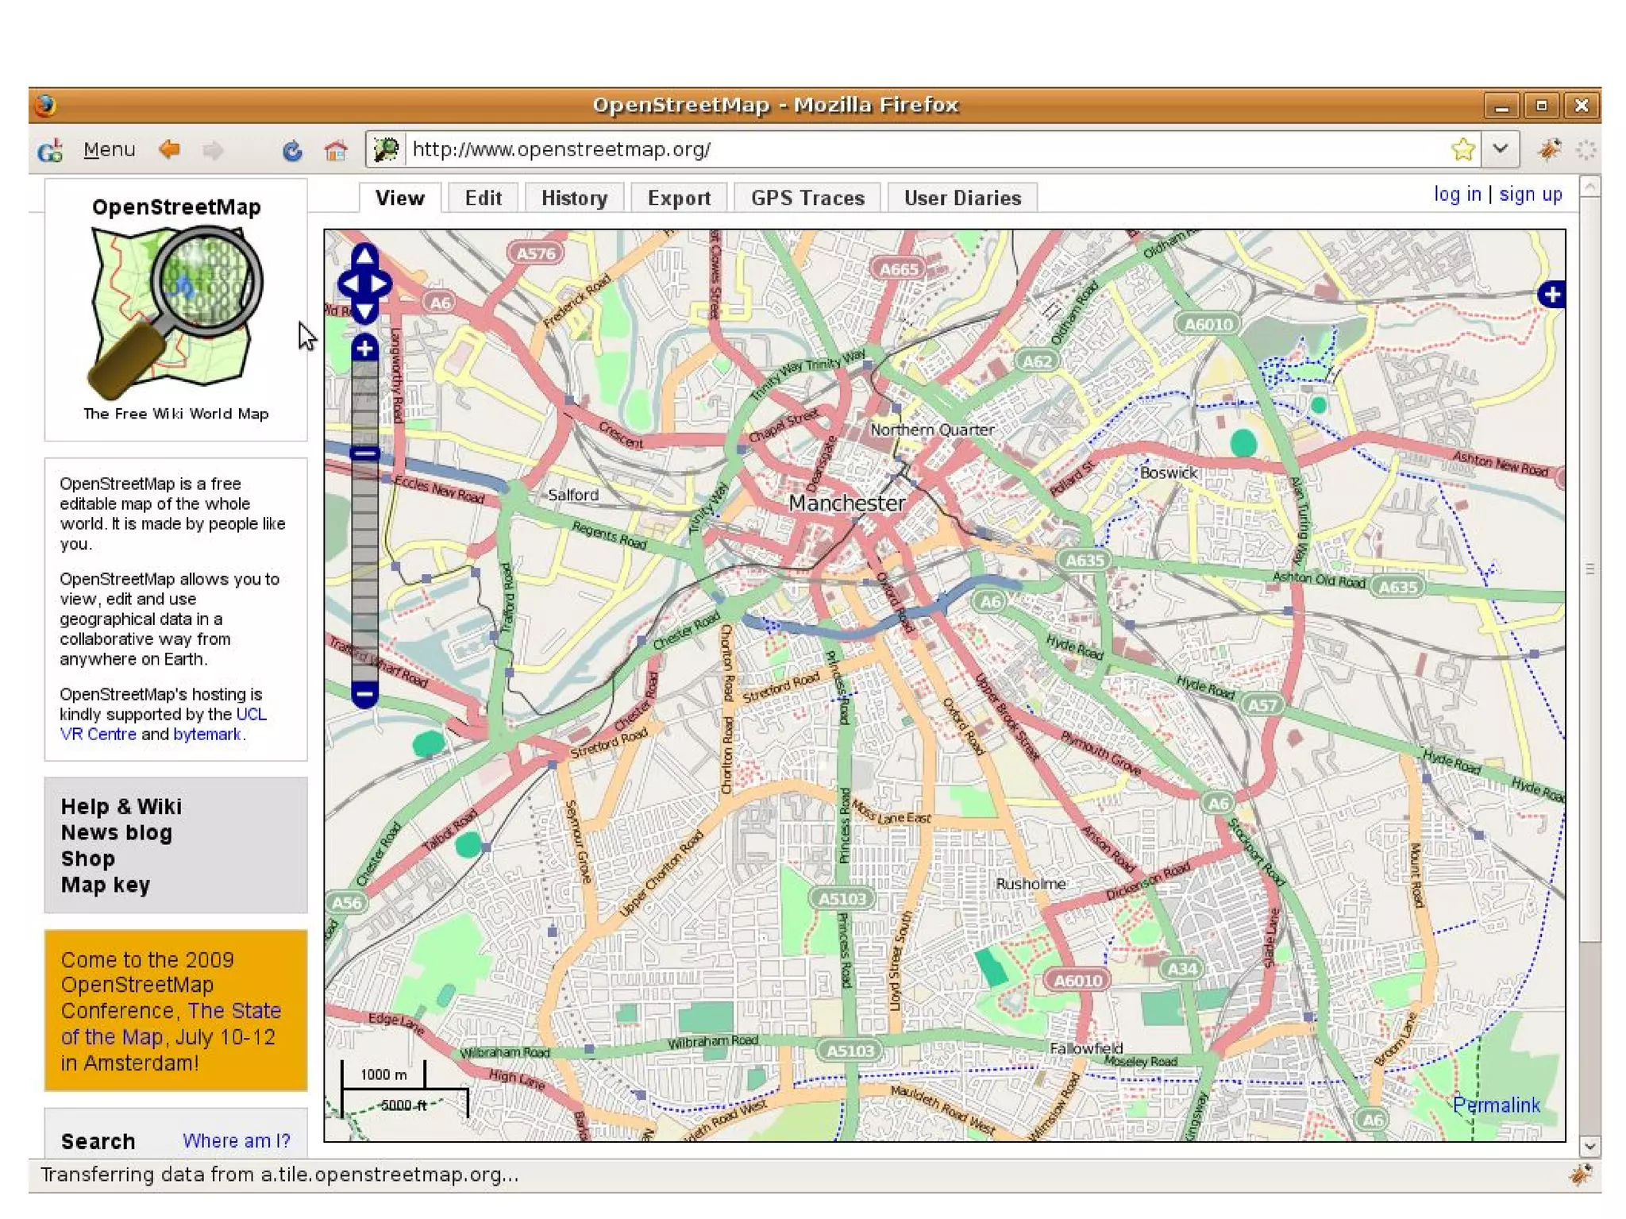
Task: Click the OpenStreetMap magnifier logo
Action: 175,313
